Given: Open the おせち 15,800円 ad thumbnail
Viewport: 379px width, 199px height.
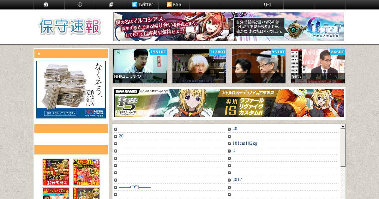Looking at the screenshot, I should (56, 172).
